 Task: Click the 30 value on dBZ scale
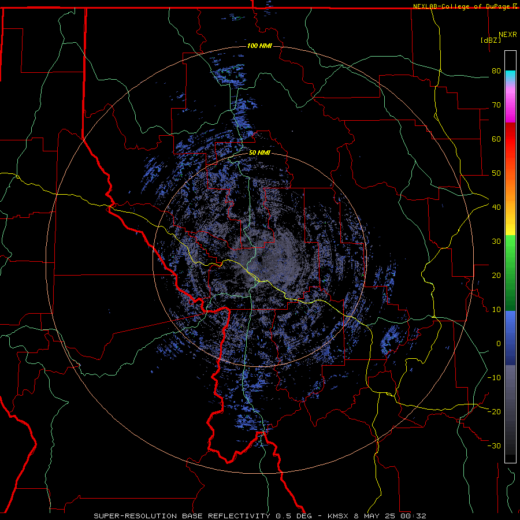pos(496,242)
